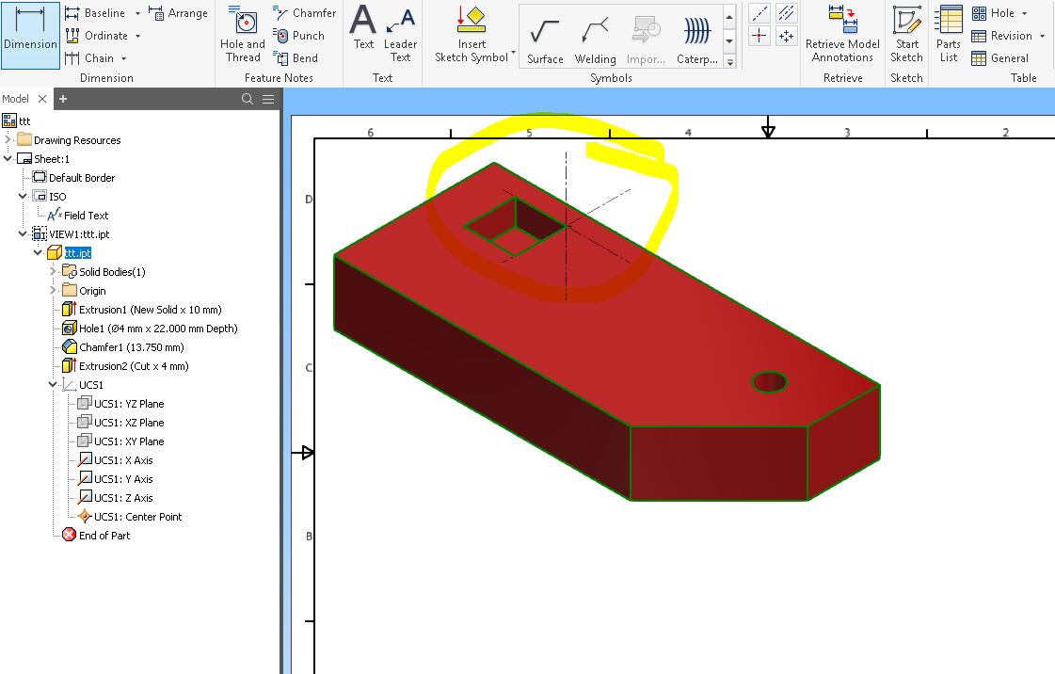Close the Model browser tab
This screenshot has width=1055, height=674.
[x=42, y=99]
